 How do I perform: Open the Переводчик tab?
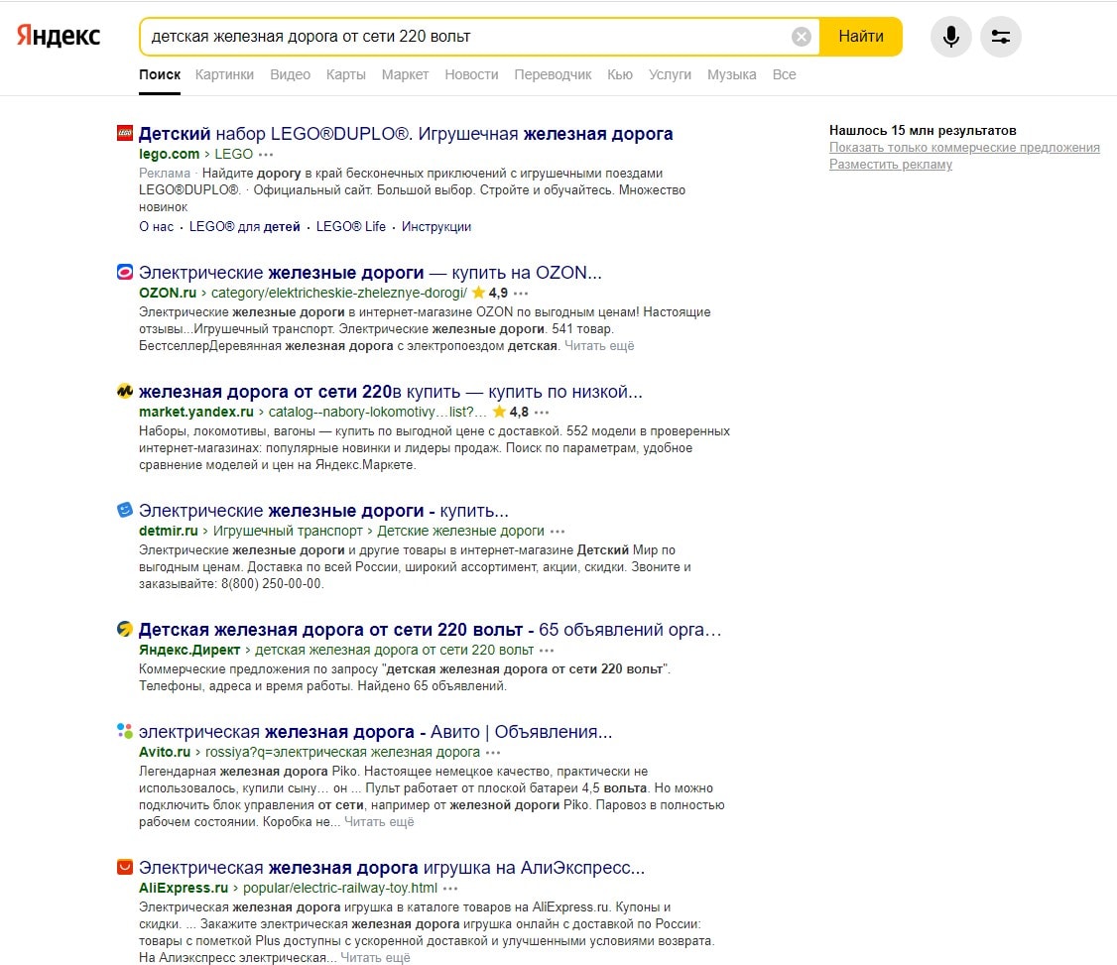(x=553, y=74)
